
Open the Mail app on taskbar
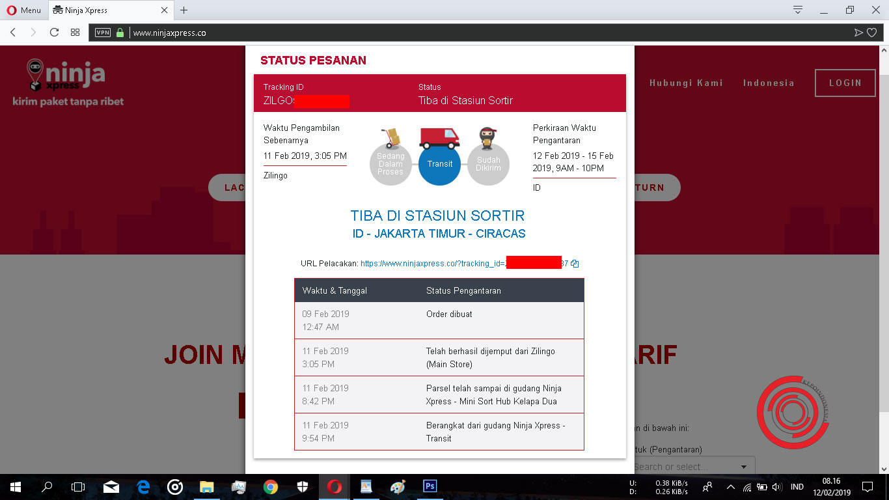[111, 487]
